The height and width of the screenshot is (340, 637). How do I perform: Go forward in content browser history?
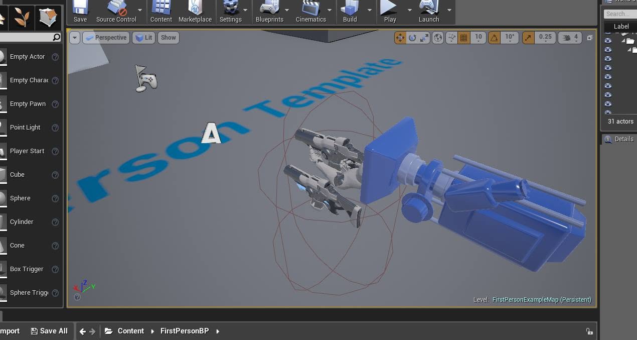click(x=92, y=331)
